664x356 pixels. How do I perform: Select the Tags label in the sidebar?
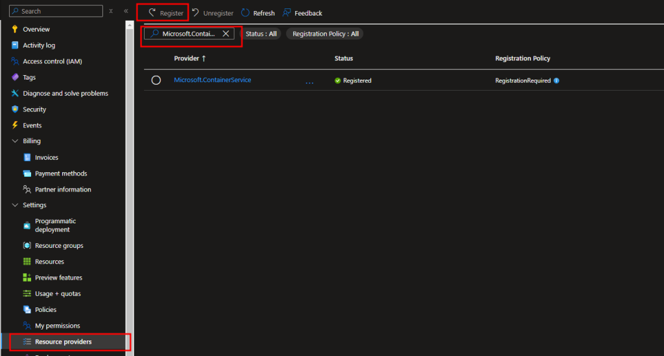tap(29, 78)
